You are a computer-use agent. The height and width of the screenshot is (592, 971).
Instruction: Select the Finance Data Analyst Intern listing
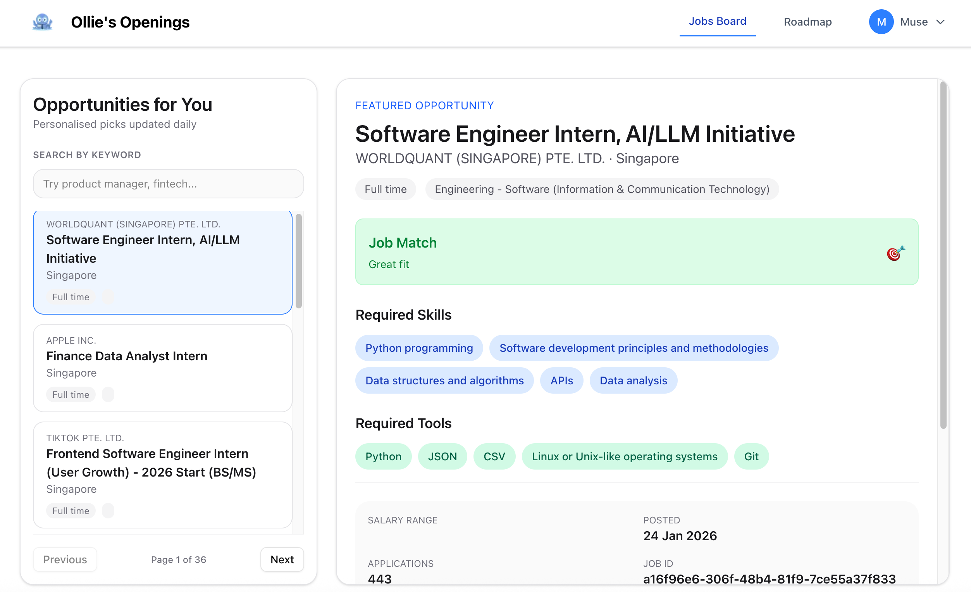coord(162,367)
